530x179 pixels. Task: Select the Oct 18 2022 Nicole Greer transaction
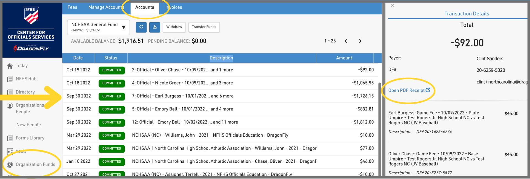(x=182, y=83)
